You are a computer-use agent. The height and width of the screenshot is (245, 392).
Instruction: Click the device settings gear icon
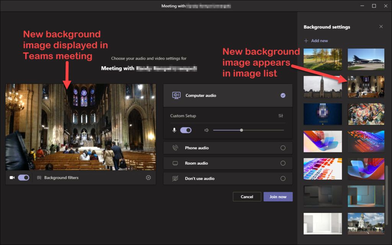149,178
